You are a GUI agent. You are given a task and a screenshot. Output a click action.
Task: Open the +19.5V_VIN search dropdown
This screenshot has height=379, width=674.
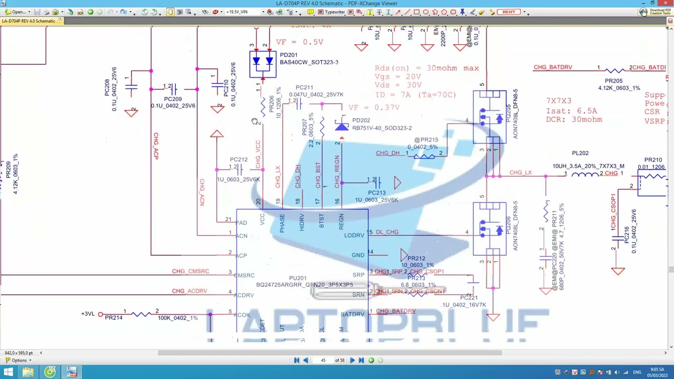263,12
